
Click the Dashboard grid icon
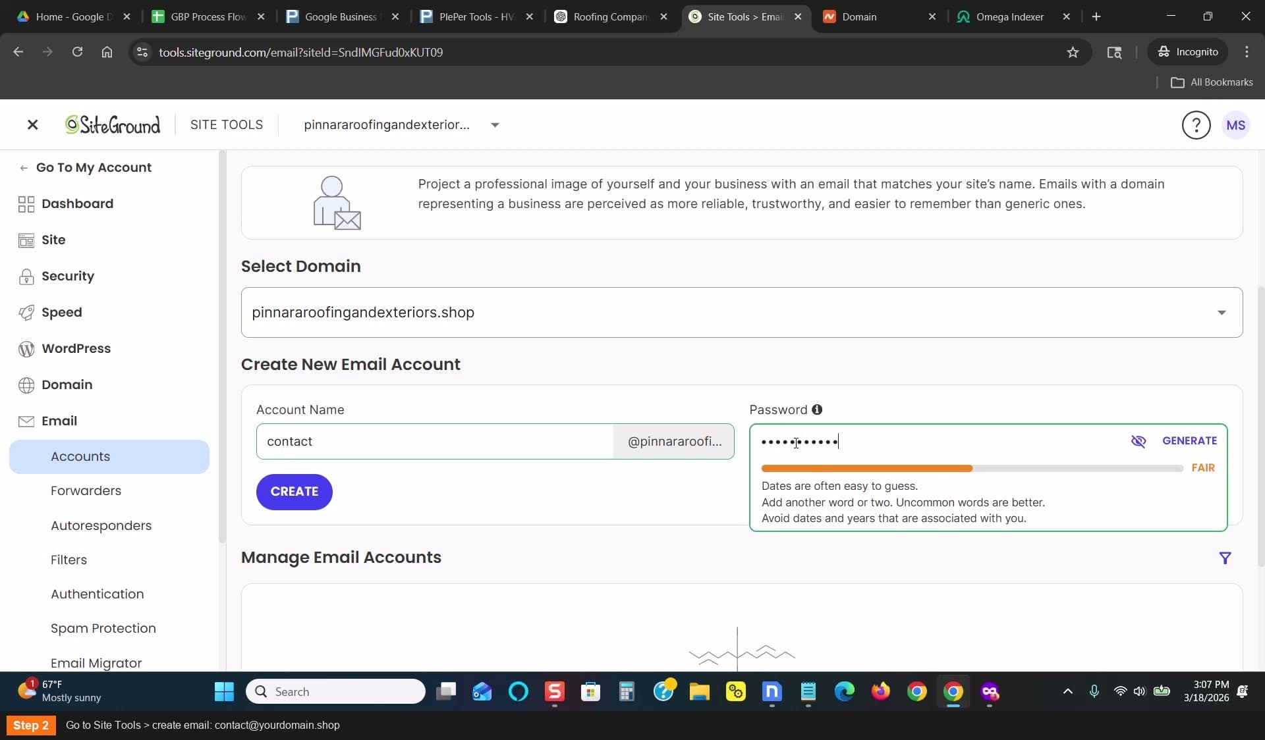click(26, 204)
